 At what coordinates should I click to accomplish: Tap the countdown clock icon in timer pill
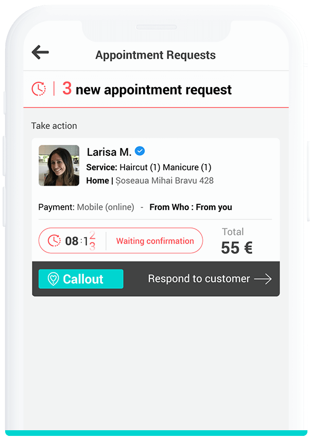[54, 240]
